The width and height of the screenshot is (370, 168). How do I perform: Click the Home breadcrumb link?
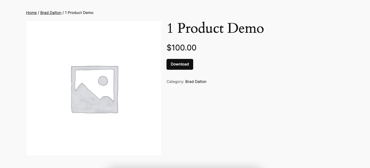[x=31, y=13]
